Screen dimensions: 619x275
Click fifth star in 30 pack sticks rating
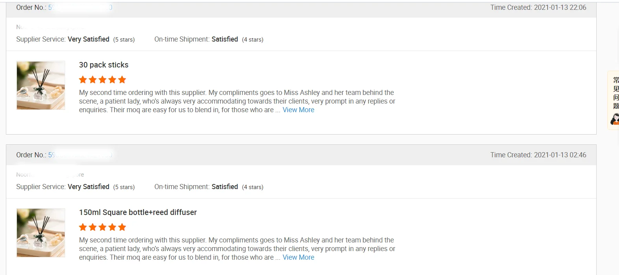[x=122, y=80]
